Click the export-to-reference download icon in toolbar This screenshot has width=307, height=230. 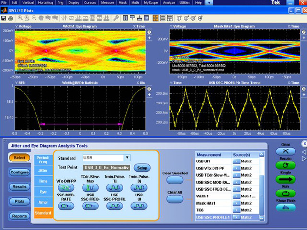point(140,18)
